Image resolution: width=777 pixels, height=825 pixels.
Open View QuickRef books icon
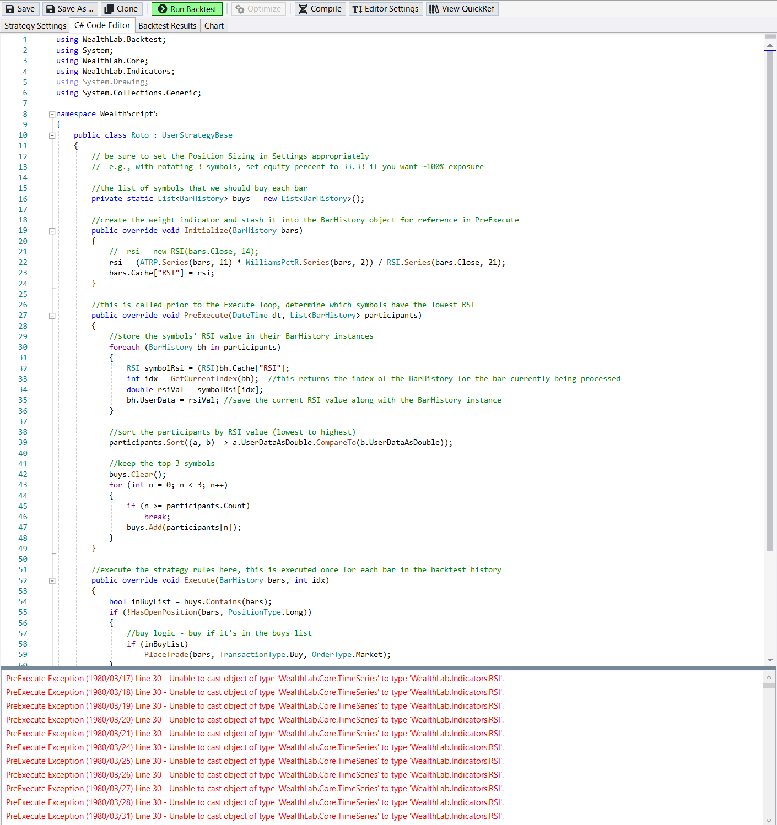pyautogui.click(x=434, y=9)
